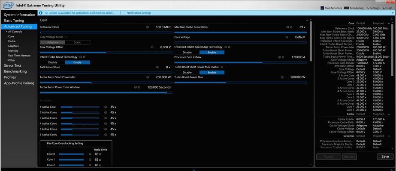The width and height of the screenshot is (396, 171).
Task: Click the Apply button
Action: [329, 156]
